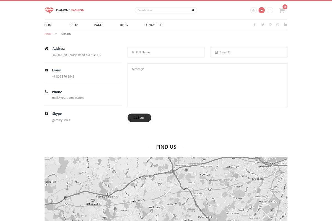This screenshot has height=221, width=332.
Task: Open the user account icon
Action: click(x=253, y=10)
